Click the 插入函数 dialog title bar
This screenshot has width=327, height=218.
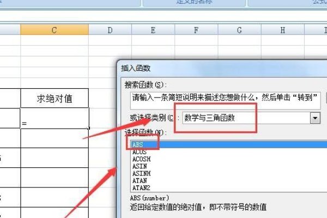click(222, 69)
